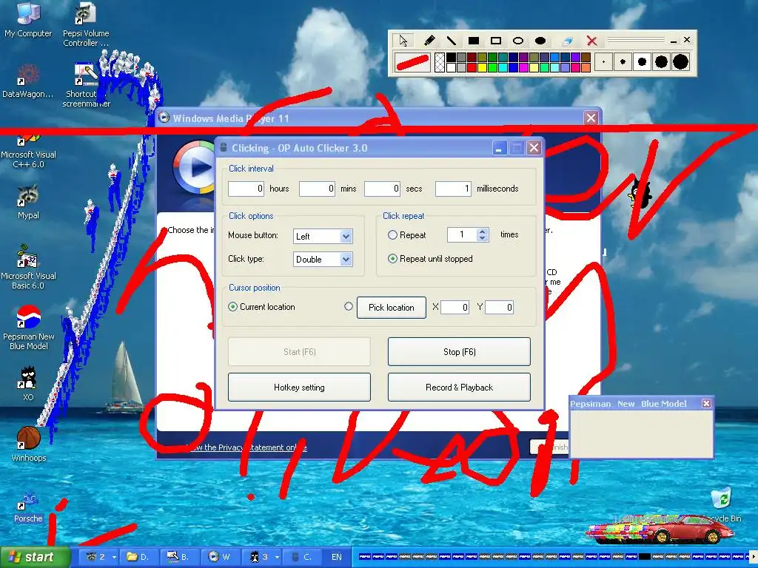758x568 pixels.
Task: Select the marker pen drawing tool
Action: [429, 41]
